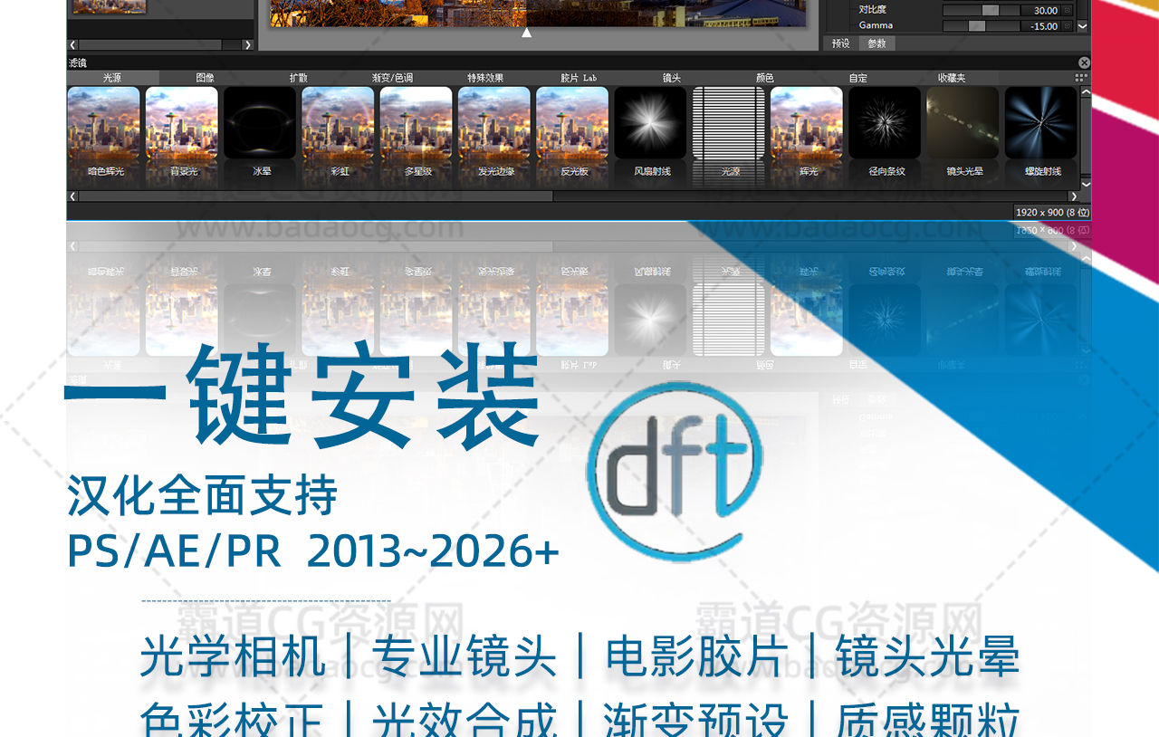
Task: Open the 参数 tab
Action: pyautogui.click(x=876, y=43)
